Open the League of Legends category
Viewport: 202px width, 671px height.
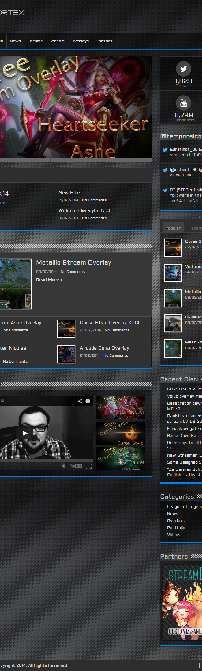[185, 507]
